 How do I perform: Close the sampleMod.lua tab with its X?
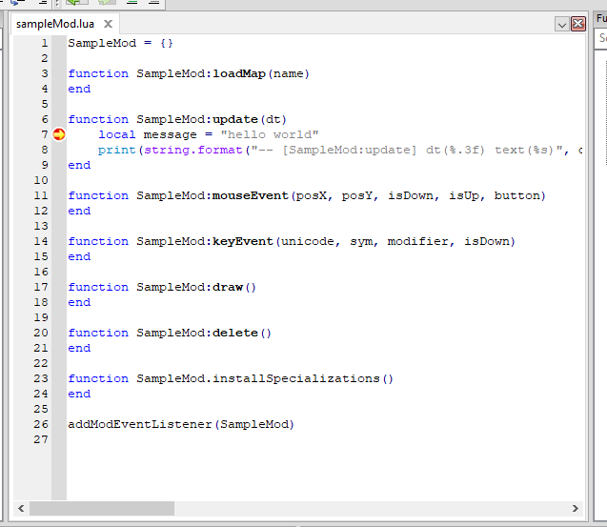107,24
